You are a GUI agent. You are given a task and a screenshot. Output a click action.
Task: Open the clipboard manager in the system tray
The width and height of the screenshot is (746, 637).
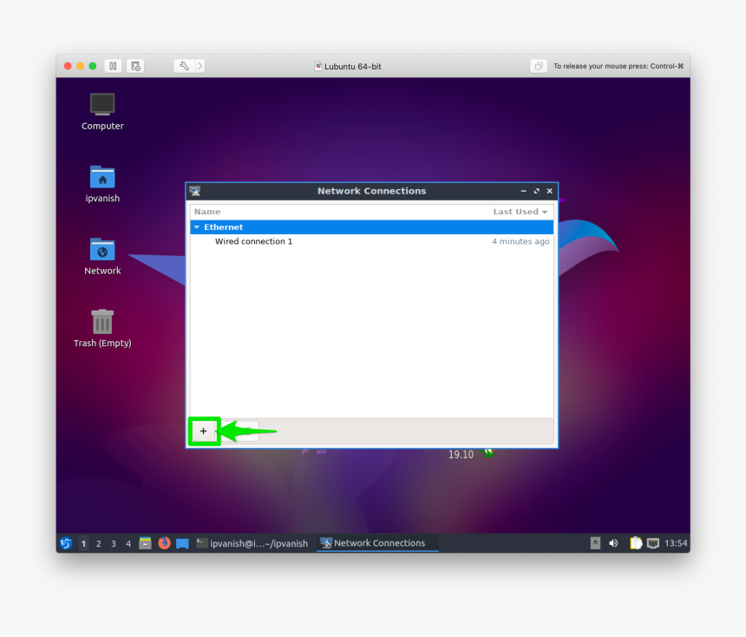tap(636, 543)
